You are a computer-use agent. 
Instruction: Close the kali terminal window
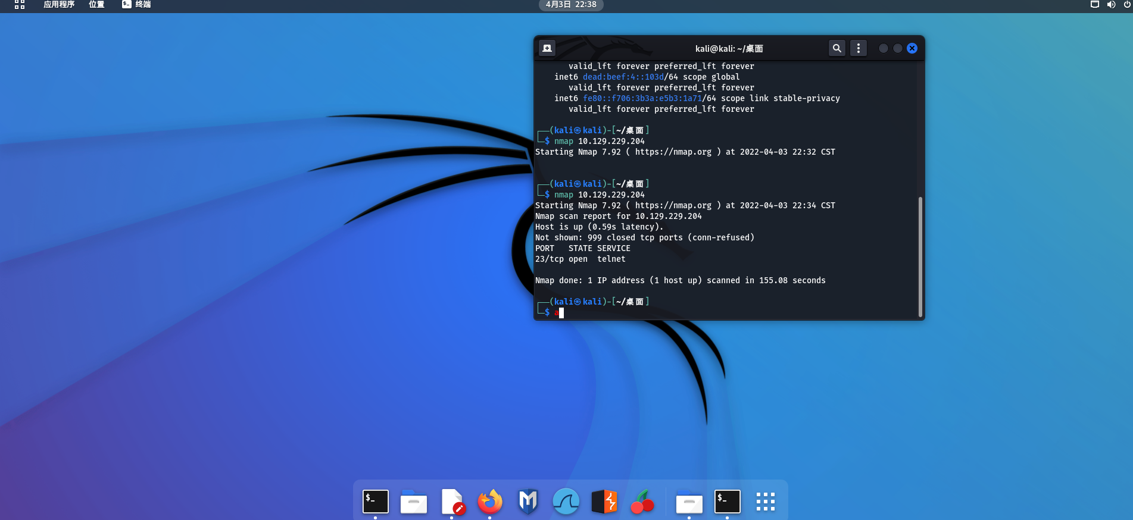[912, 48]
